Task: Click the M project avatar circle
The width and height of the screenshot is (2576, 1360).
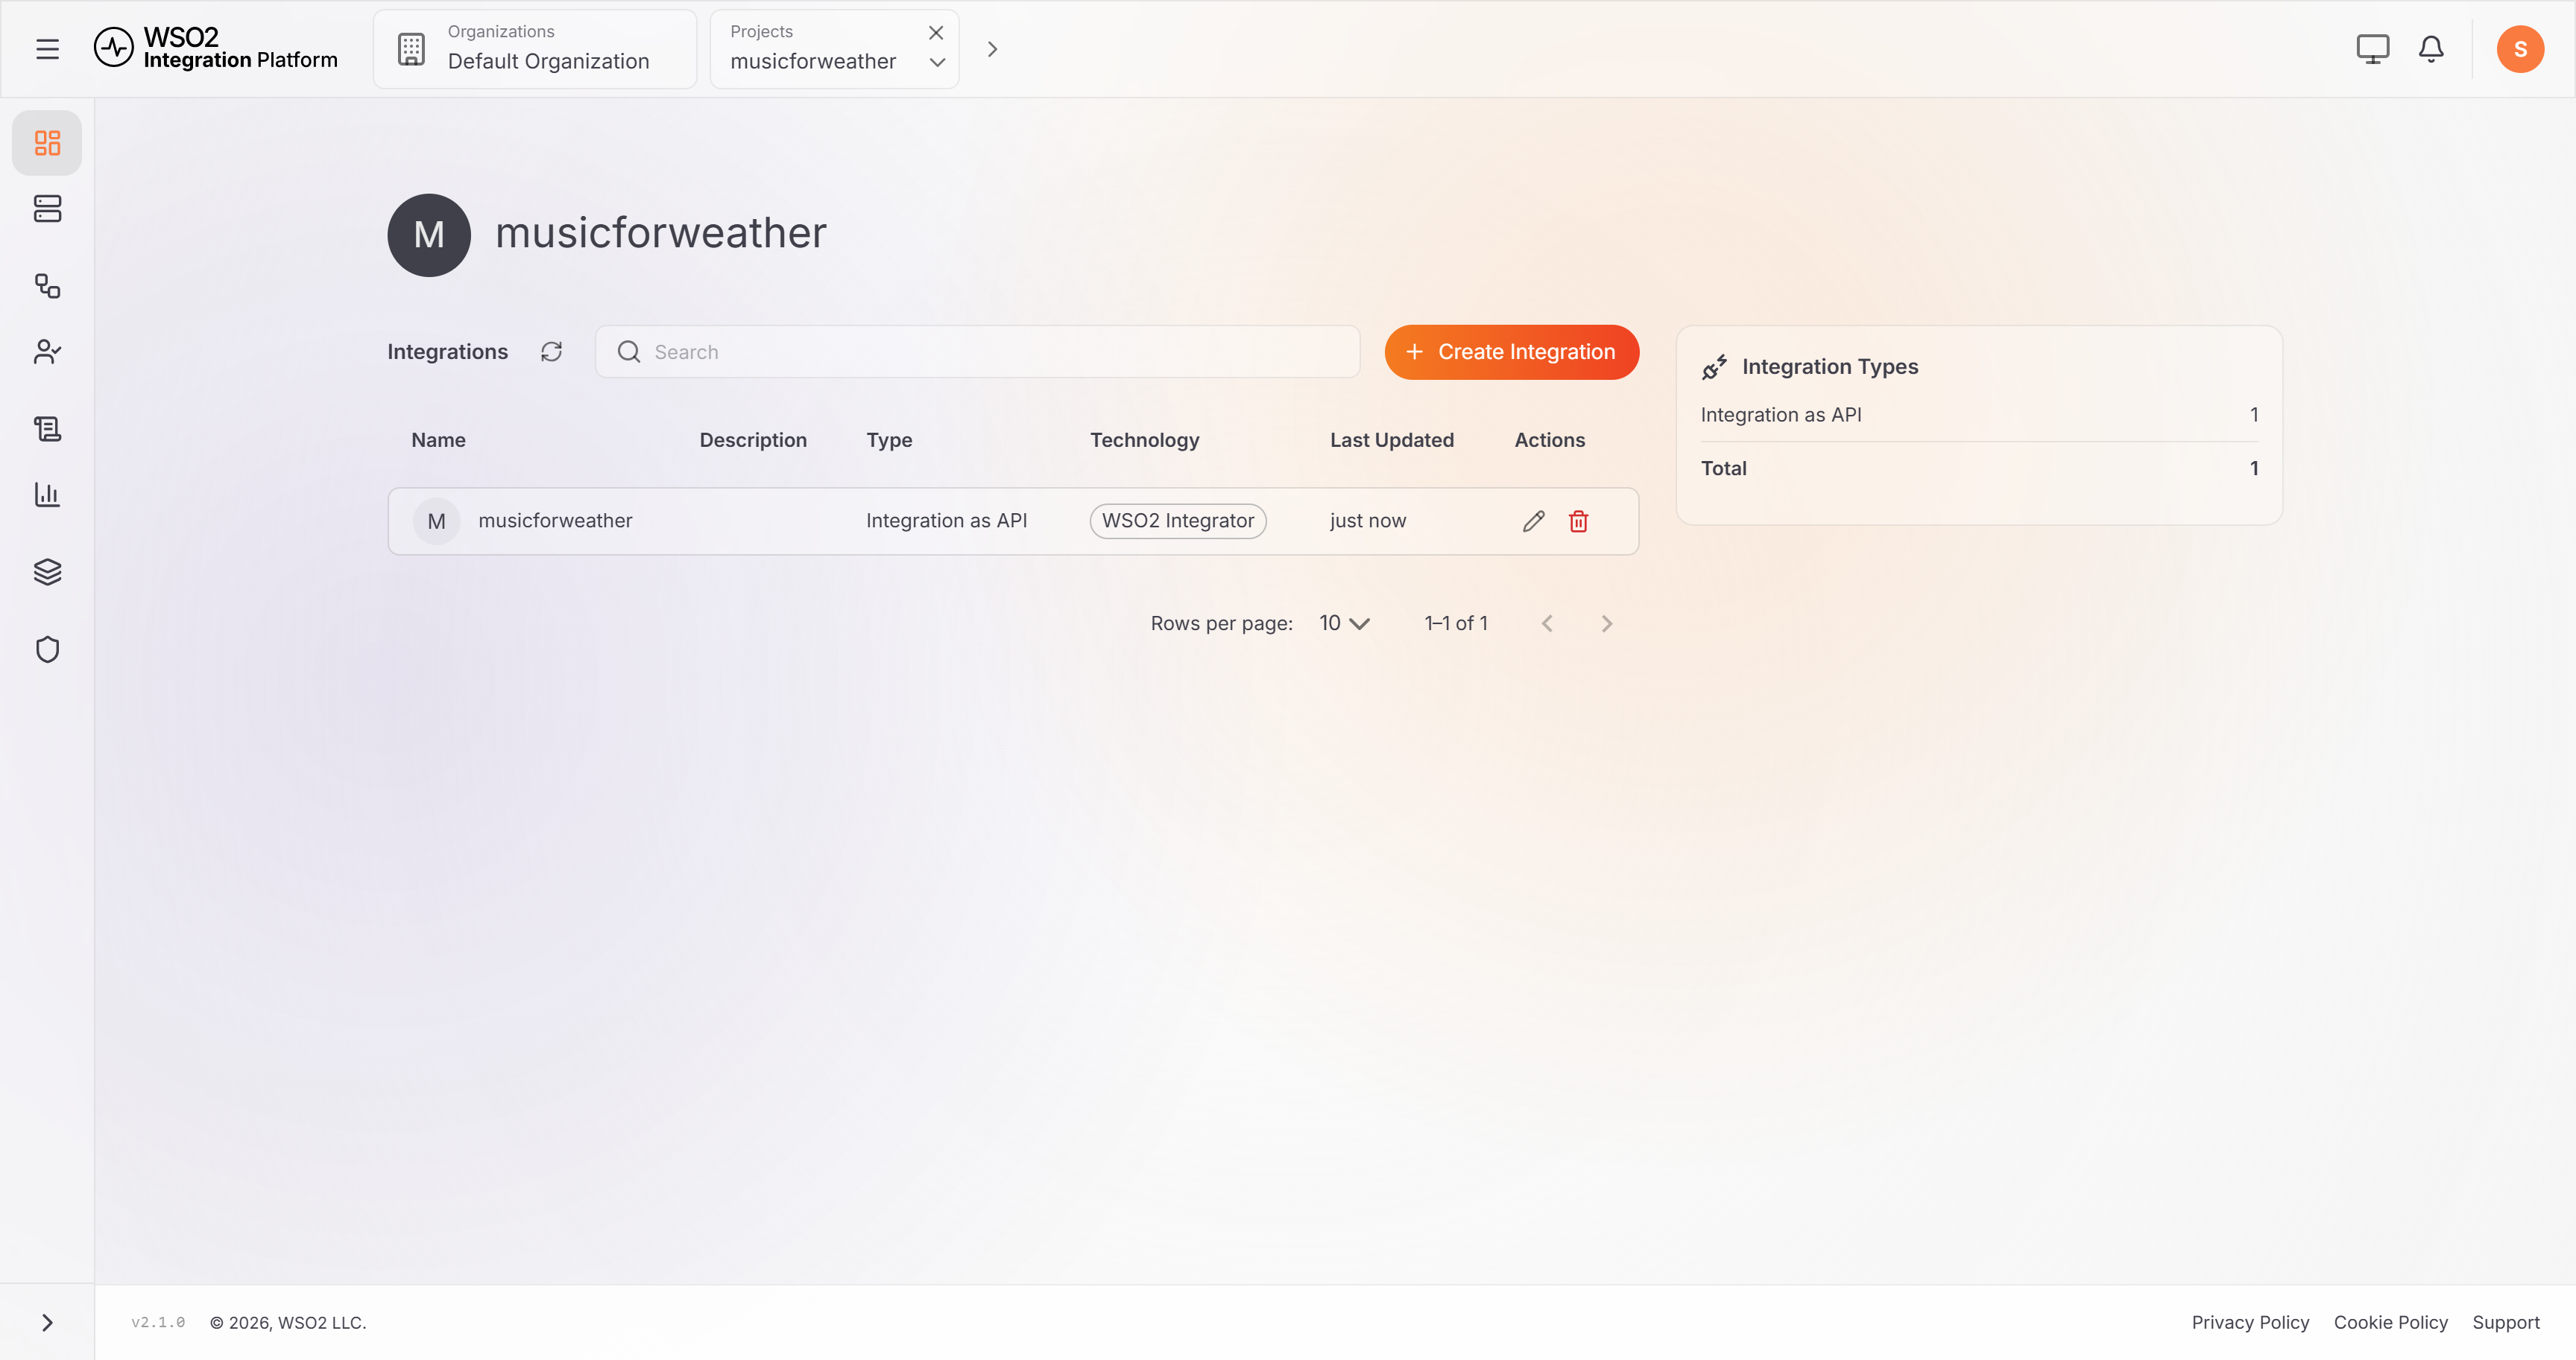Action: point(429,235)
